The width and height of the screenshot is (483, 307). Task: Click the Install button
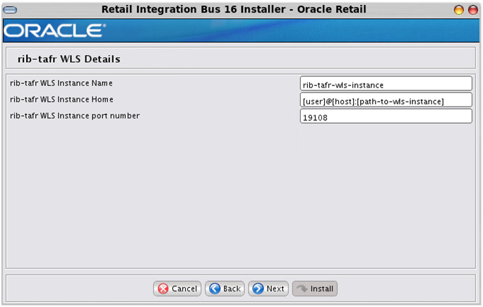tap(315, 289)
